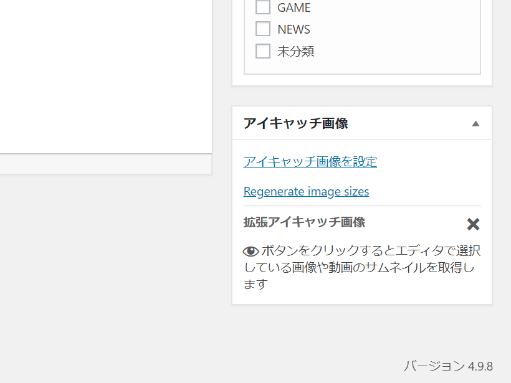This screenshot has height=383, width=511.
Task: Click the Regenerate image sizes link
Action: tap(306, 192)
